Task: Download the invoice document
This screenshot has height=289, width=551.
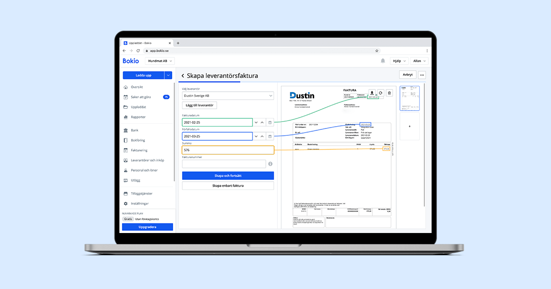Action: pos(372,93)
